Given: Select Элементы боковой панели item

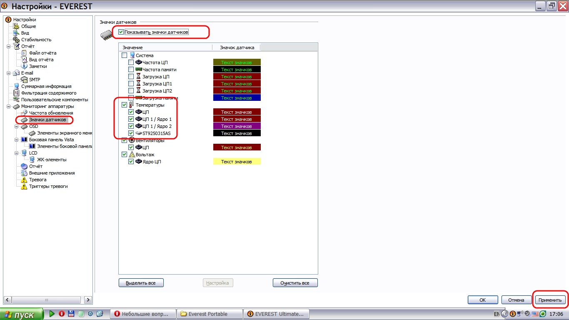Looking at the screenshot, I should 65,146.
